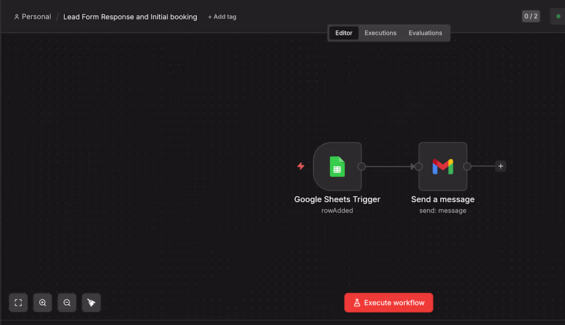Click the red lightning bolt trigger icon
The width and height of the screenshot is (565, 325).
click(301, 166)
